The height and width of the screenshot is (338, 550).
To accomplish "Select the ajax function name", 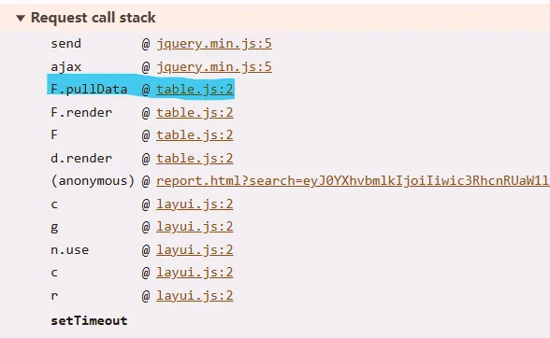I will click(65, 67).
